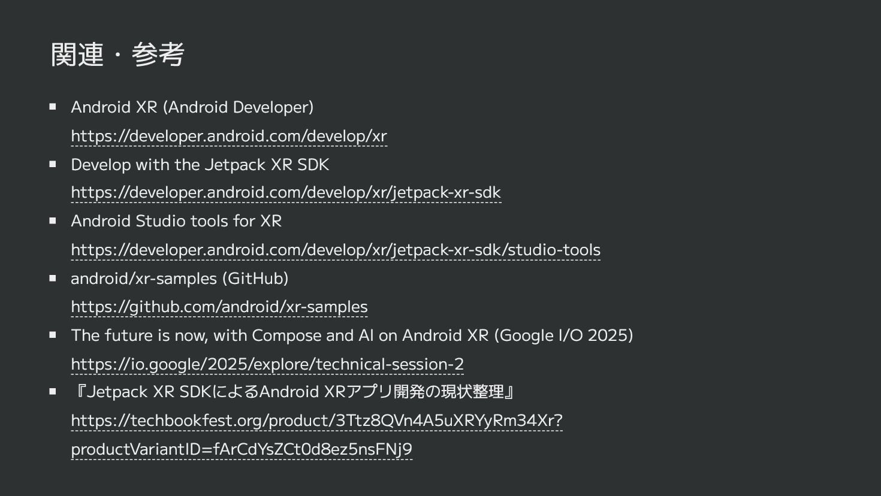Open the techbookfest.org product link

click(x=316, y=421)
